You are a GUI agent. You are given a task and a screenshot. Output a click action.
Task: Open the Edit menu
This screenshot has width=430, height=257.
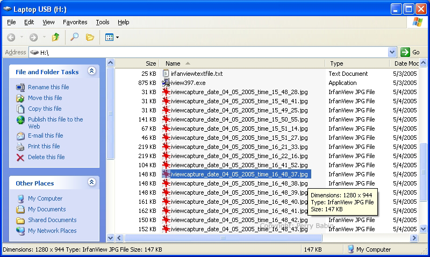pos(29,22)
